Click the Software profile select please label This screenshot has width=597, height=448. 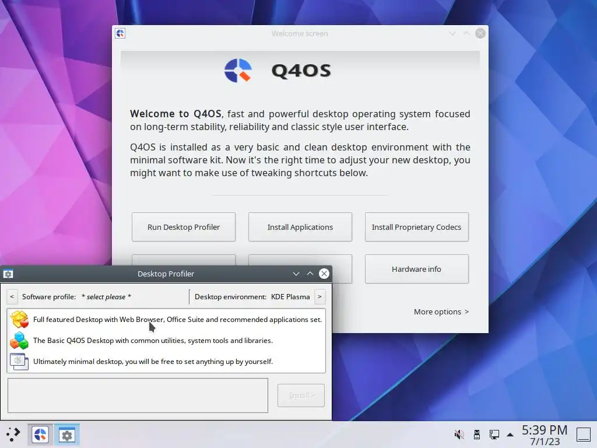click(x=76, y=297)
